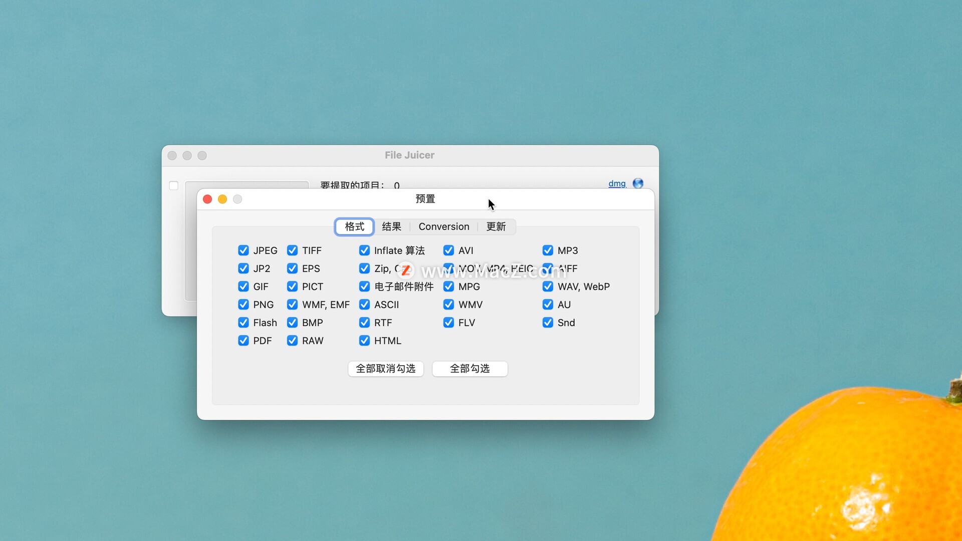The width and height of the screenshot is (962, 541).
Task: Disable the FLV checkbox
Action: click(x=449, y=323)
